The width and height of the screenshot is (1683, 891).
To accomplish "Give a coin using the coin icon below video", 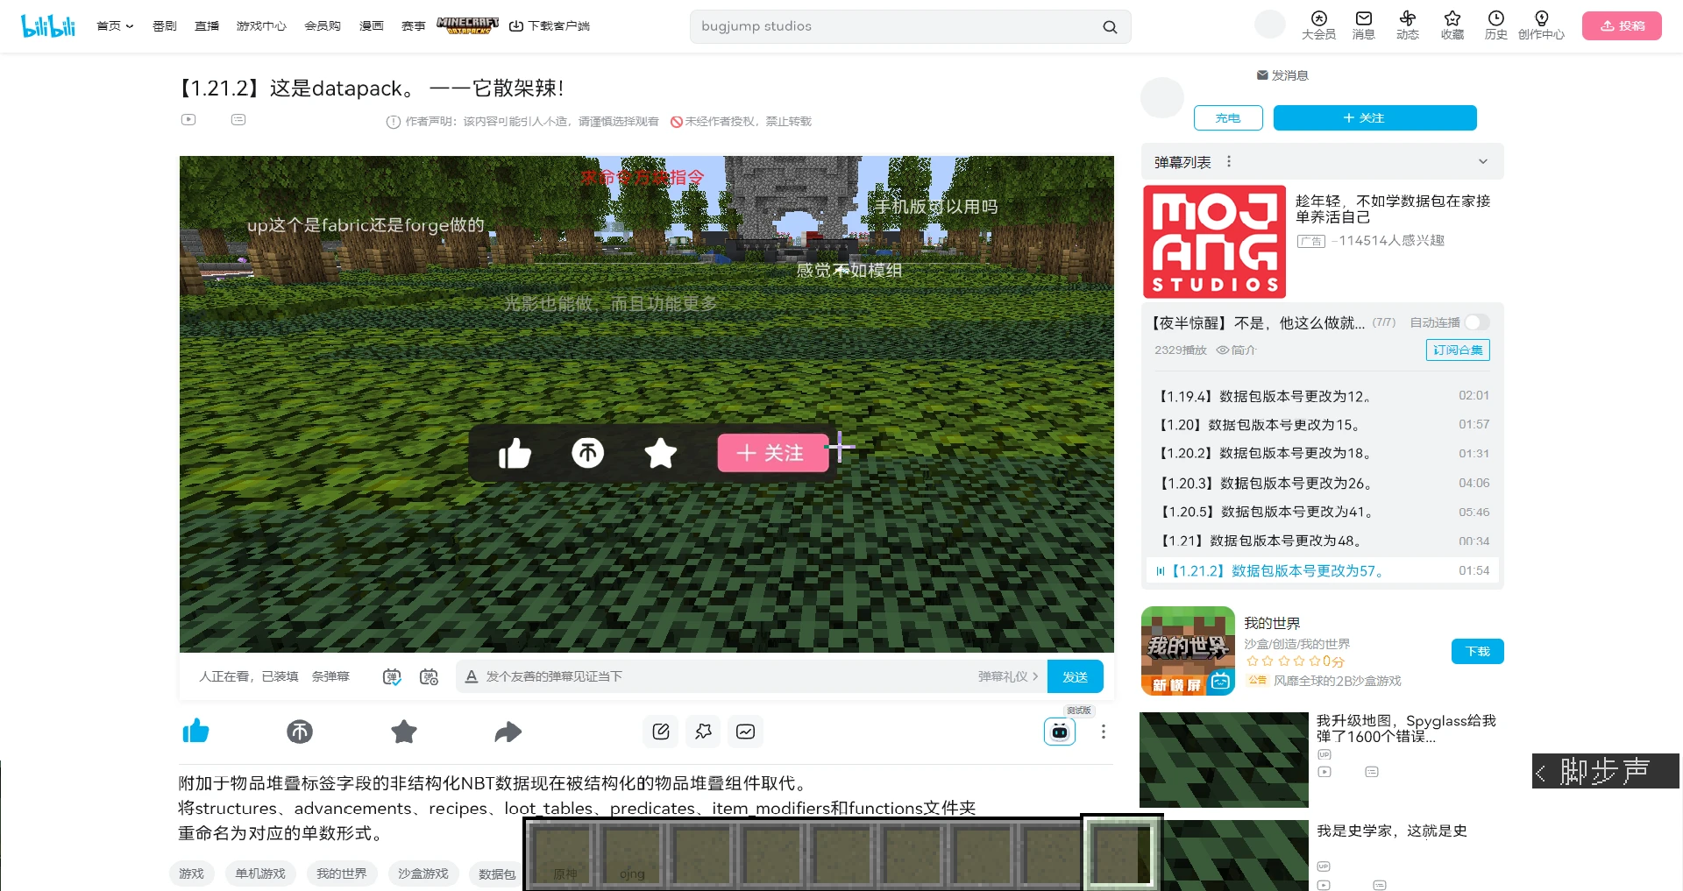I will [300, 732].
